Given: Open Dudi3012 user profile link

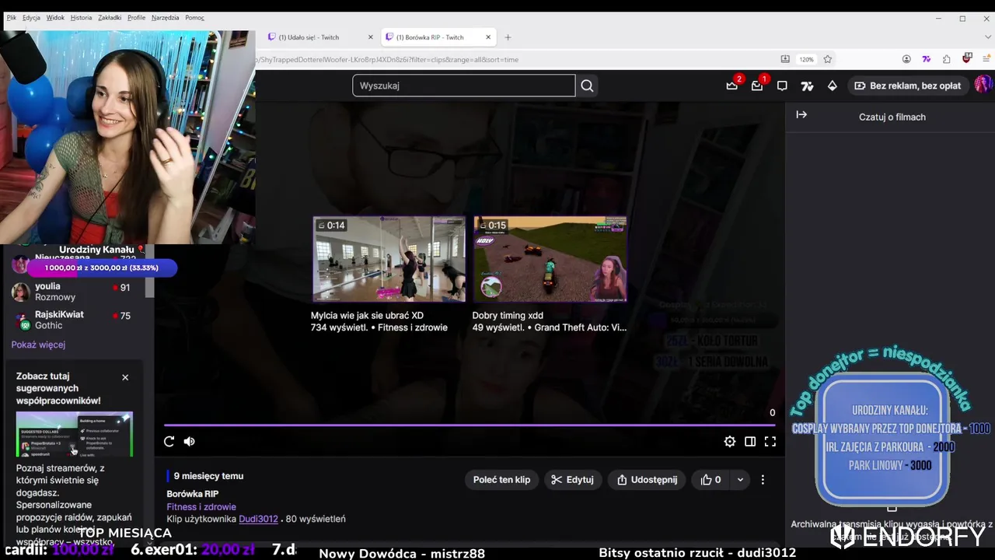Looking at the screenshot, I should pyautogui.click(x=258, y=519).
